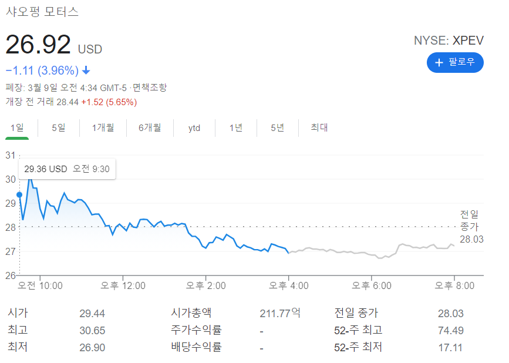Image resolution: width=509 pixels, height=363 pixels.
Task: Click the +1.52 (5.65%) premarket change
Action: (109, 102)
